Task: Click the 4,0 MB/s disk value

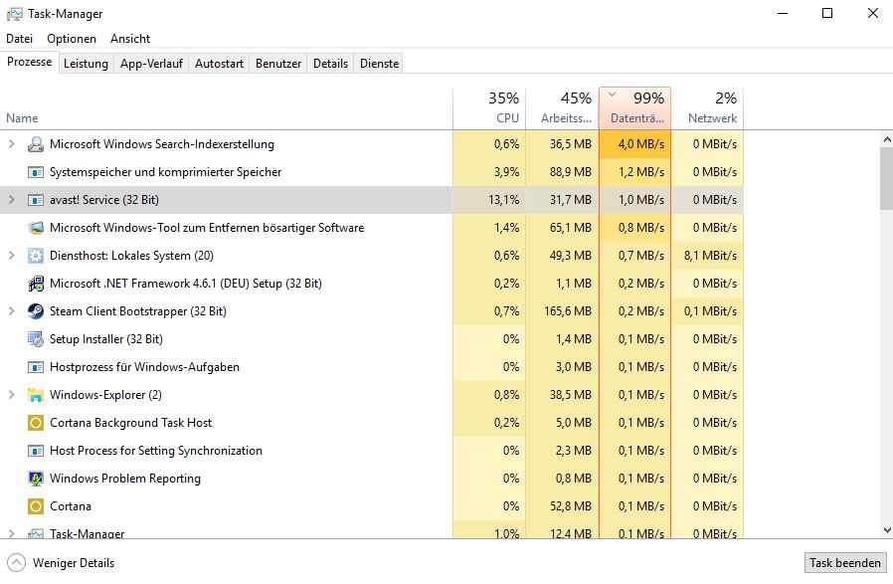Action: pyautogui.click(x=641, y=144)
